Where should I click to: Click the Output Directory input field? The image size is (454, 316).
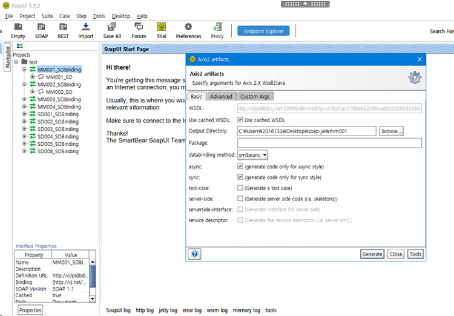[307, 131]
